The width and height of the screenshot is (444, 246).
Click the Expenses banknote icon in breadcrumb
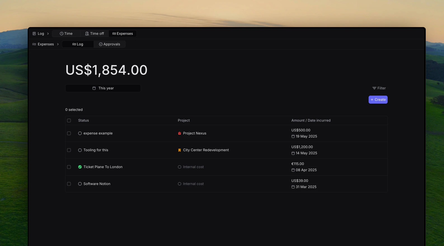tap(34, 44)
